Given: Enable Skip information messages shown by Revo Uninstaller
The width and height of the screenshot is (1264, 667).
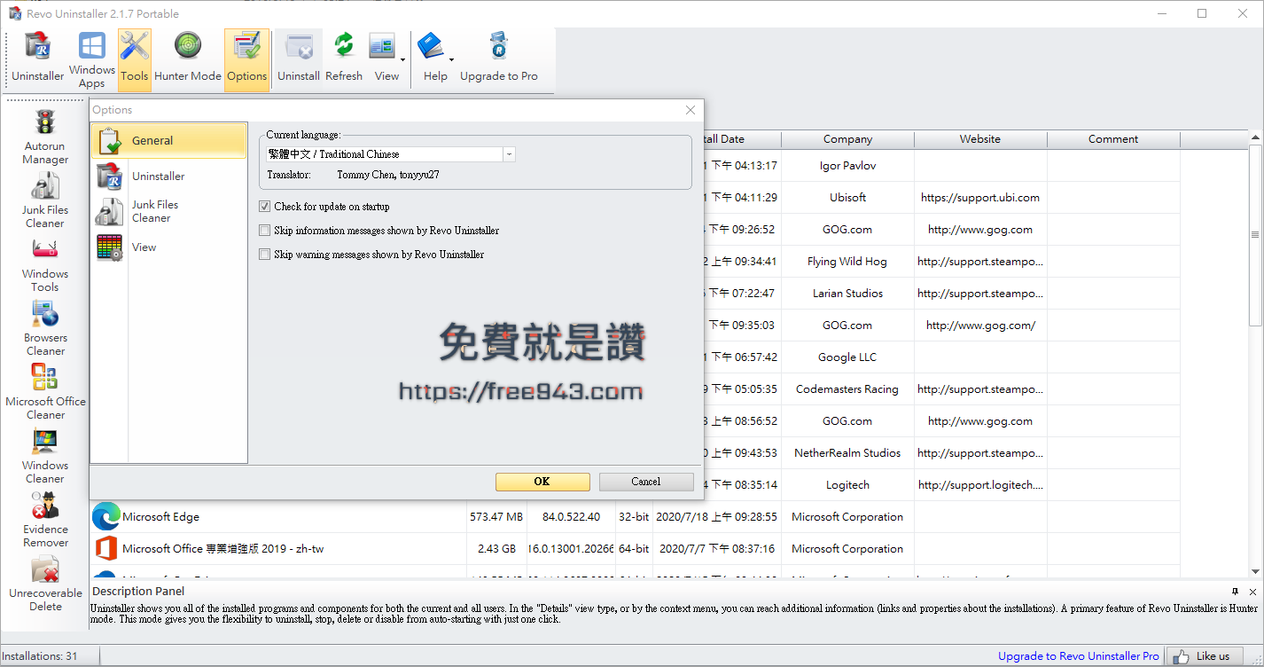Looking at the screenshot, I should click(264, 230).
